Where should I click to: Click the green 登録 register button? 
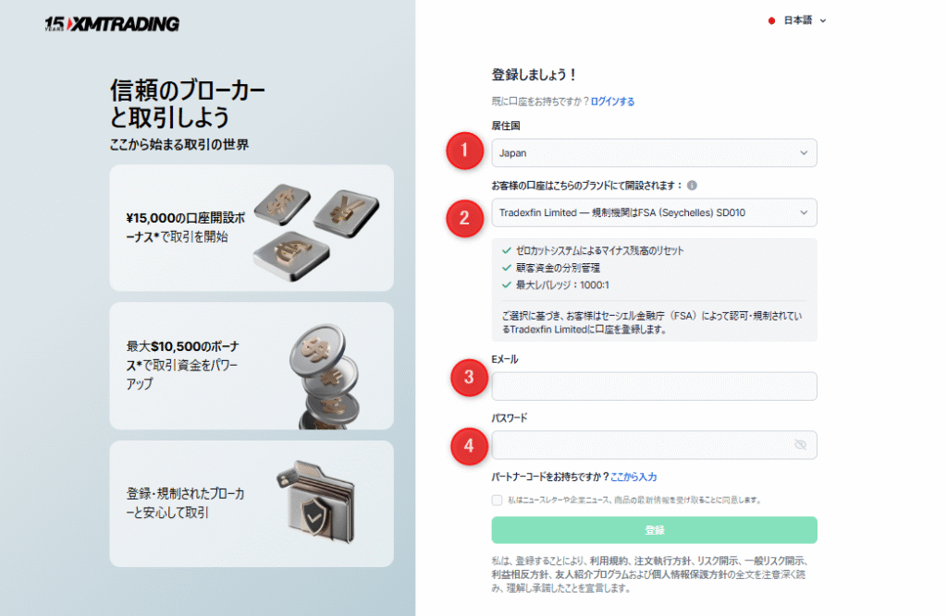[654, 530]
